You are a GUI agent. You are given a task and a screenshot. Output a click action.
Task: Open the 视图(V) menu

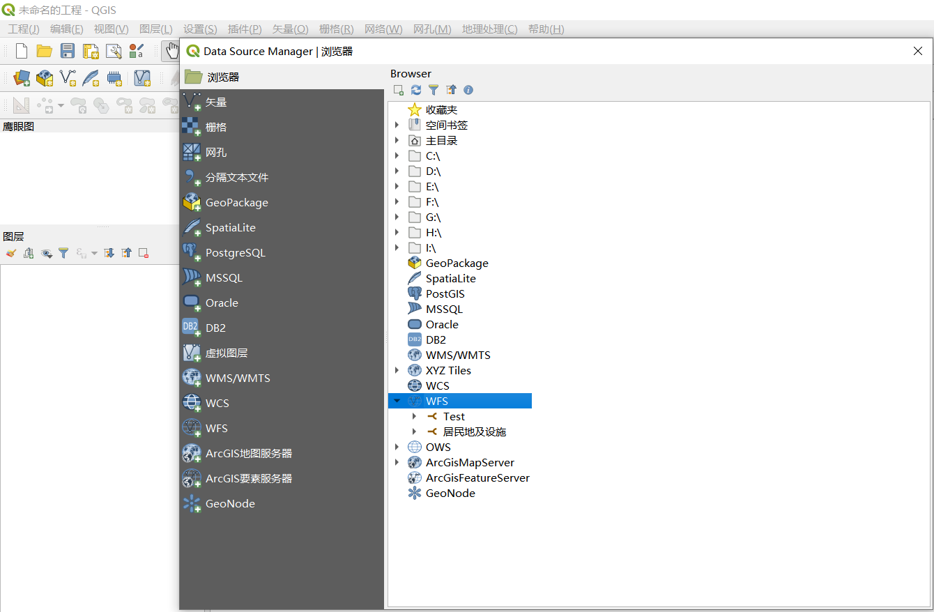click(x=111, y=29)
